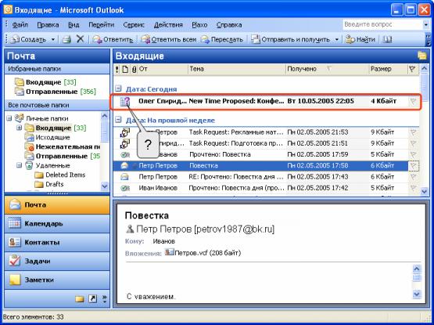The height and width of the screenshot is (325, 434).
Task: Flag the Task Request Рекламные мат message
Action: coord(413,132)
